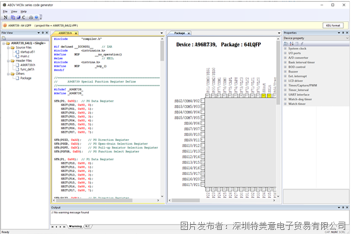Close the File View panel
The width and height of the screenshot is (351, 234).
pos(47,33)
